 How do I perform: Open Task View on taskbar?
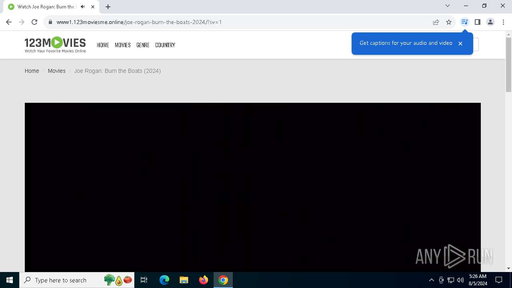(x=144, y=280)
